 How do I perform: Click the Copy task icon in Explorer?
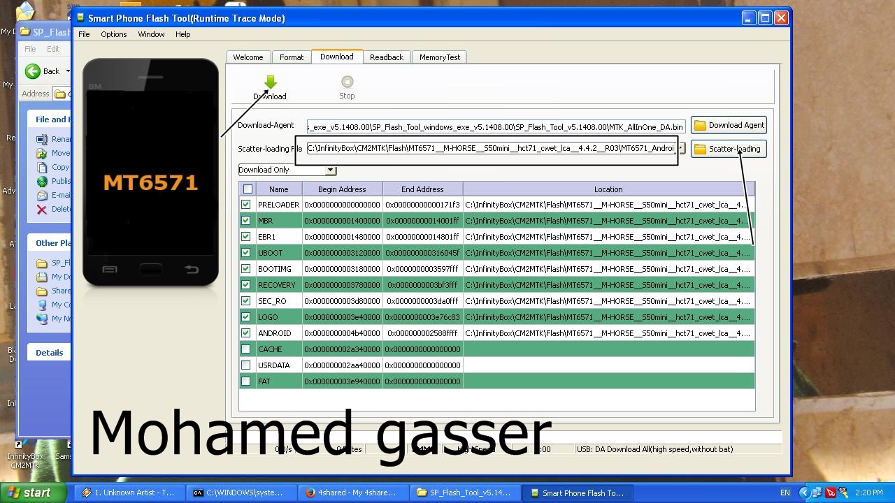[42, 167]
